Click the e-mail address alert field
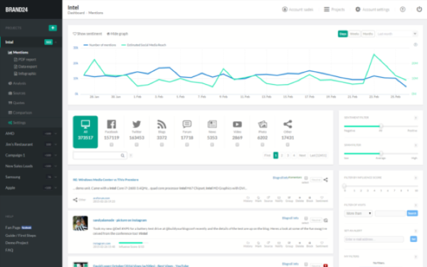This screenshot has width=427, height=267. click(374, 239)
